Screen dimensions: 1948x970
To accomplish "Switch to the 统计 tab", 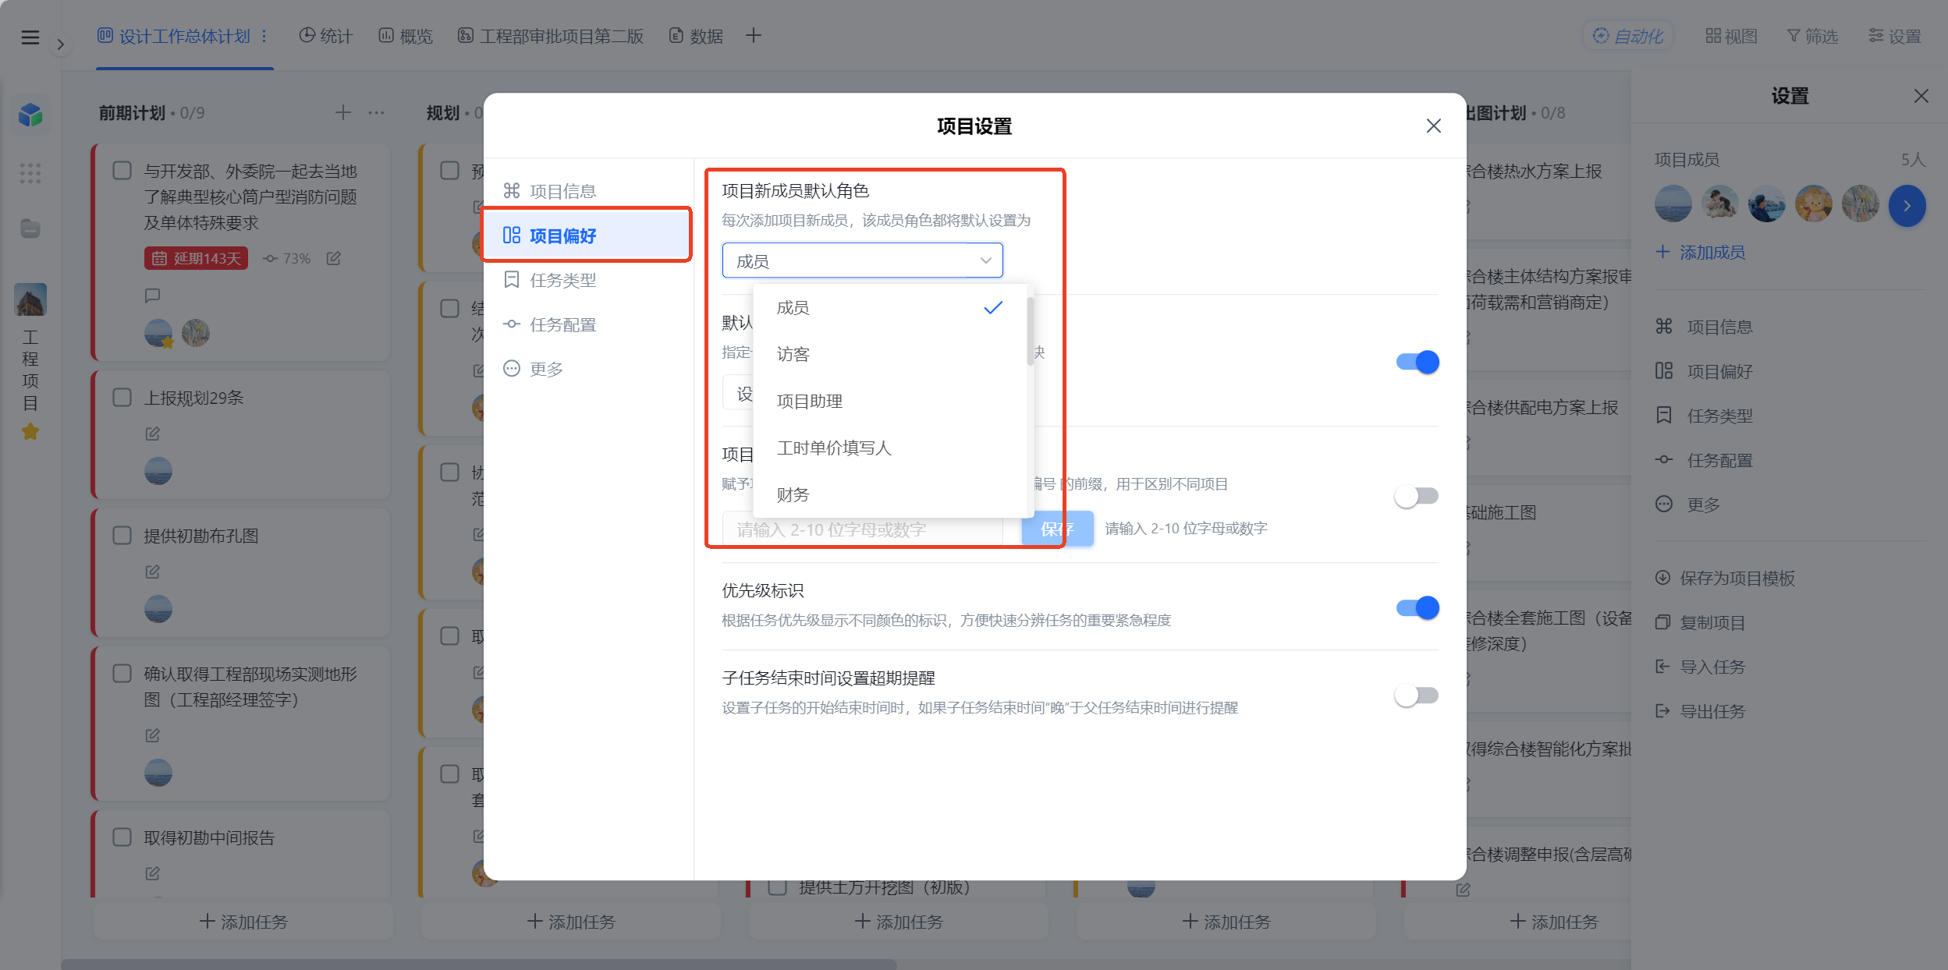I will click(326, 36).
